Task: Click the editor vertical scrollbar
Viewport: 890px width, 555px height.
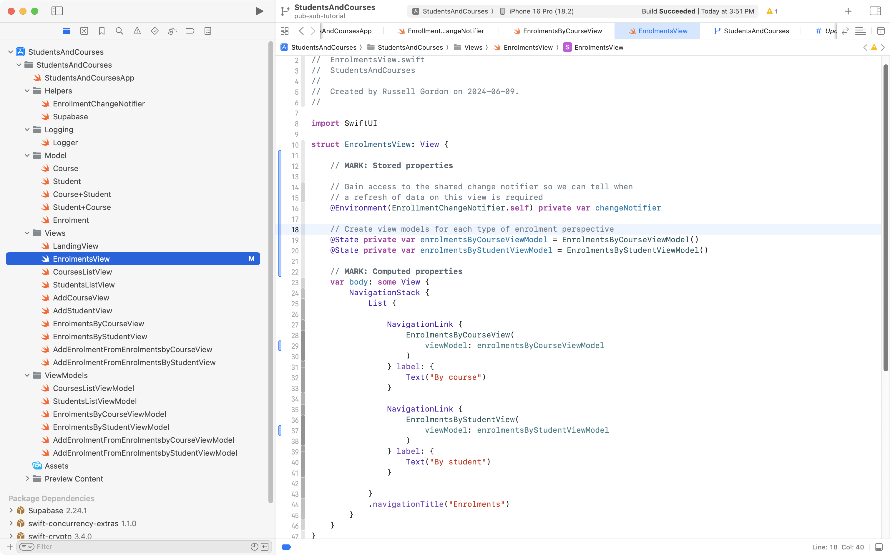Action: pos(885,217)
